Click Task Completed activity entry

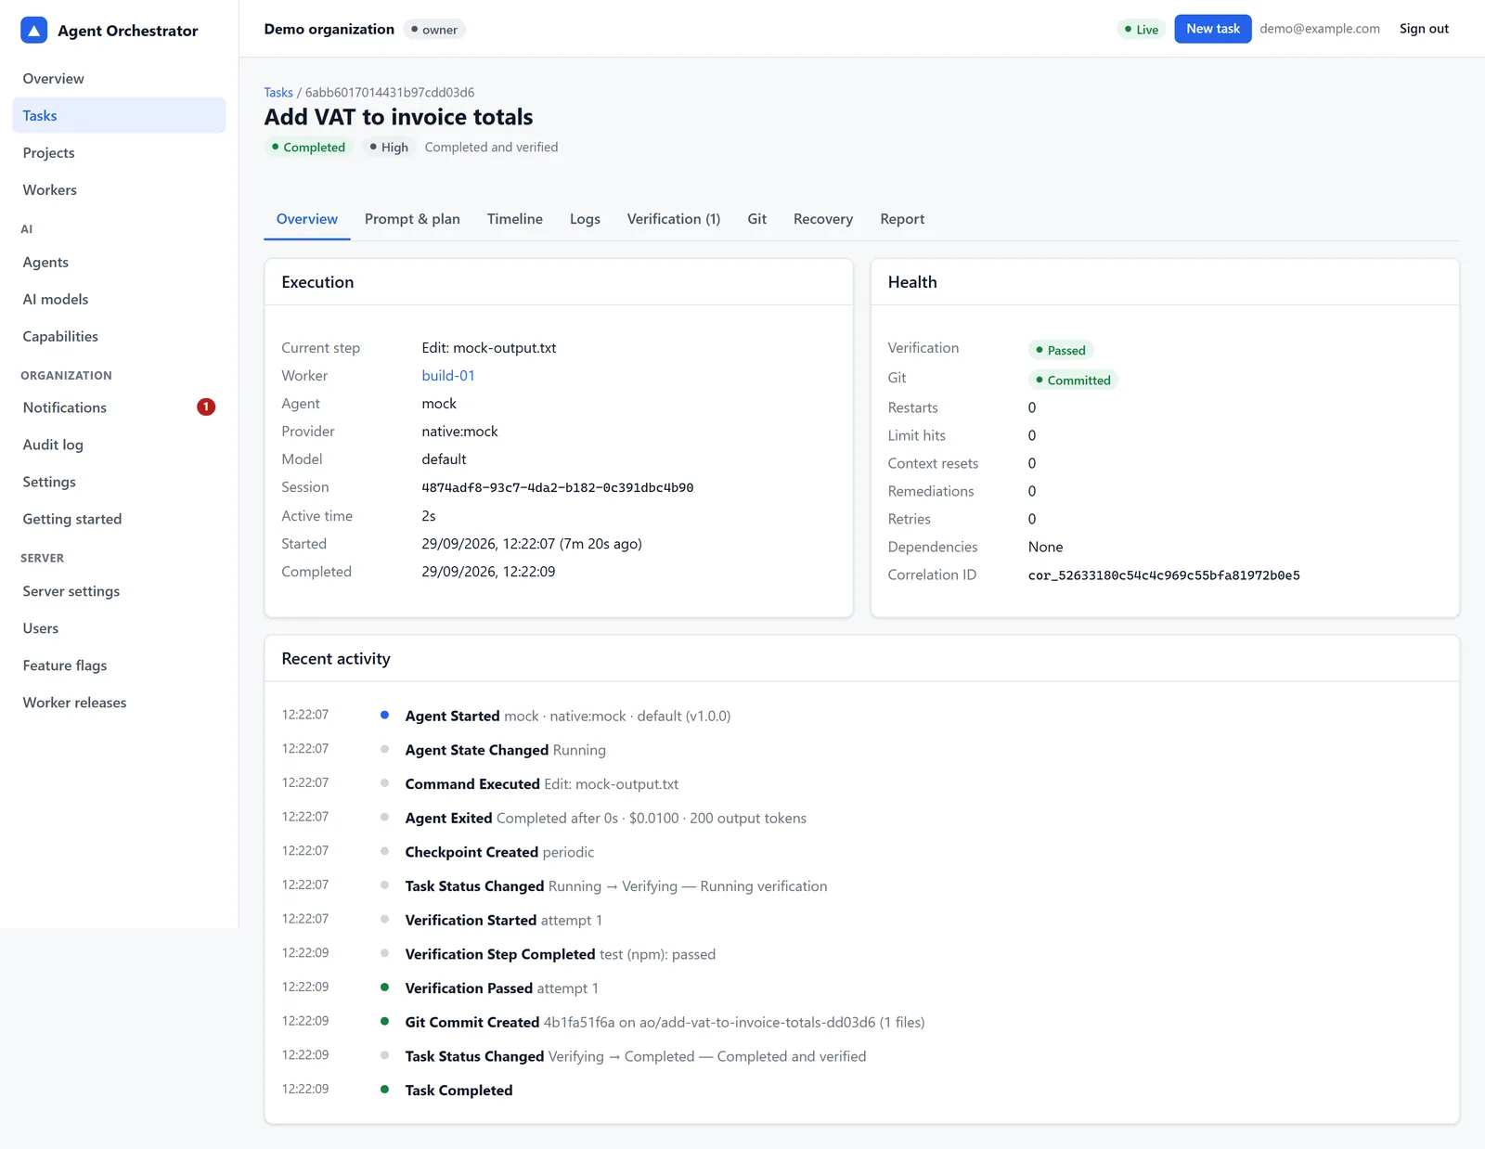tap(458, 1091)
